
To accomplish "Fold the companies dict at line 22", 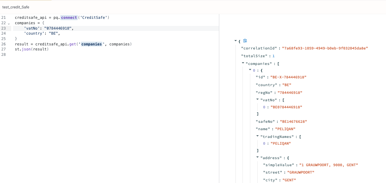I will pyautogui.click(x=9, y=23).
